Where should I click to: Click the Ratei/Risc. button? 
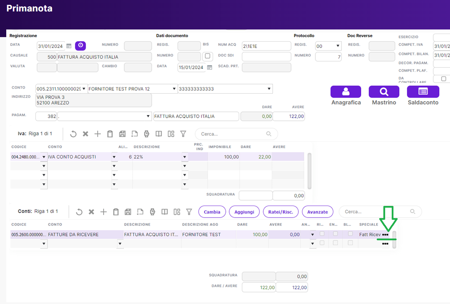point(280,212)
